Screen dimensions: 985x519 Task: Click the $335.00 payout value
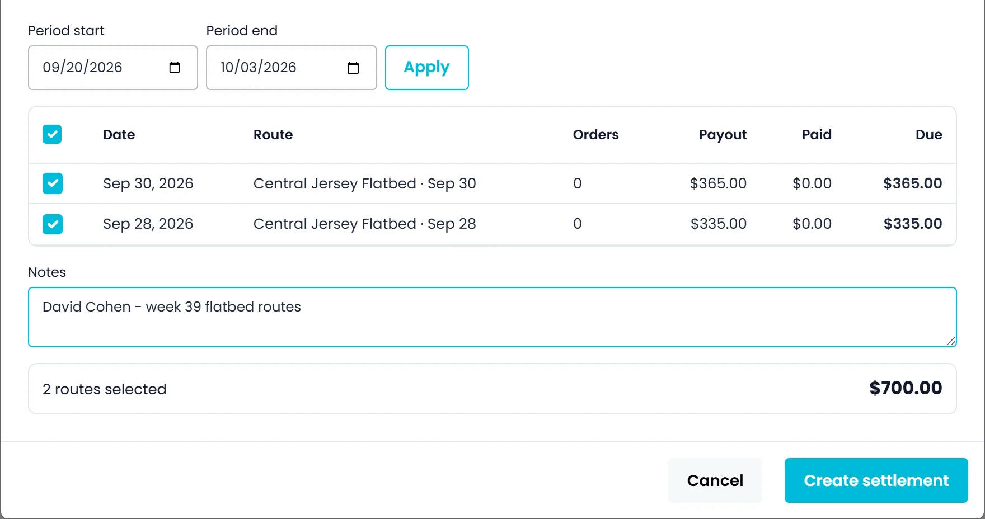point(718,224)
